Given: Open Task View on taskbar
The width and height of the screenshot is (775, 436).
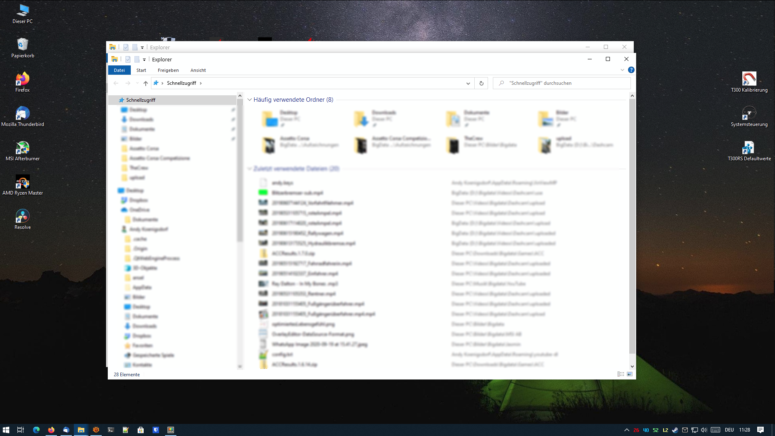Looking at the screenshot, I should (20, 430).
